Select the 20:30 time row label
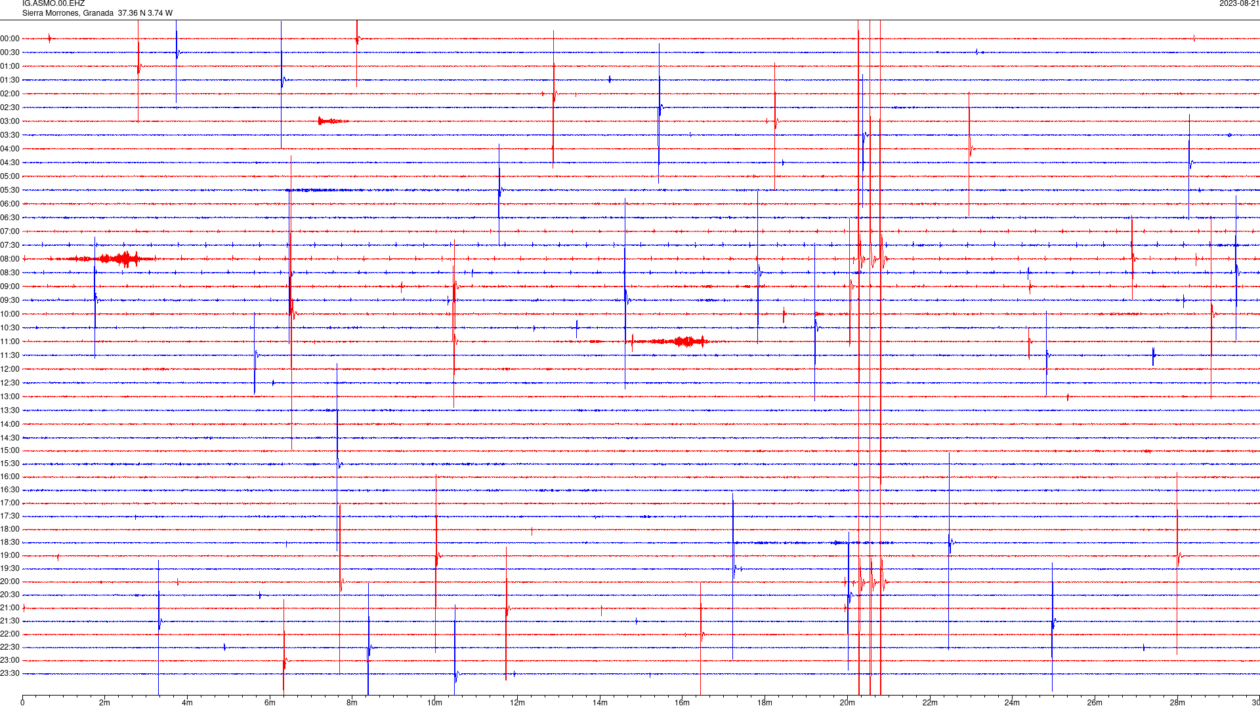Screen dimensions: 1260x708 (x=10, y=595)
